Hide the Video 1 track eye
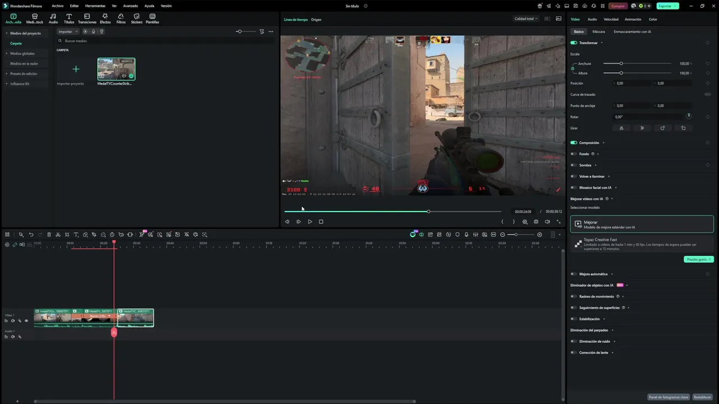Screen dimensions: 719x404 [26, 321]
